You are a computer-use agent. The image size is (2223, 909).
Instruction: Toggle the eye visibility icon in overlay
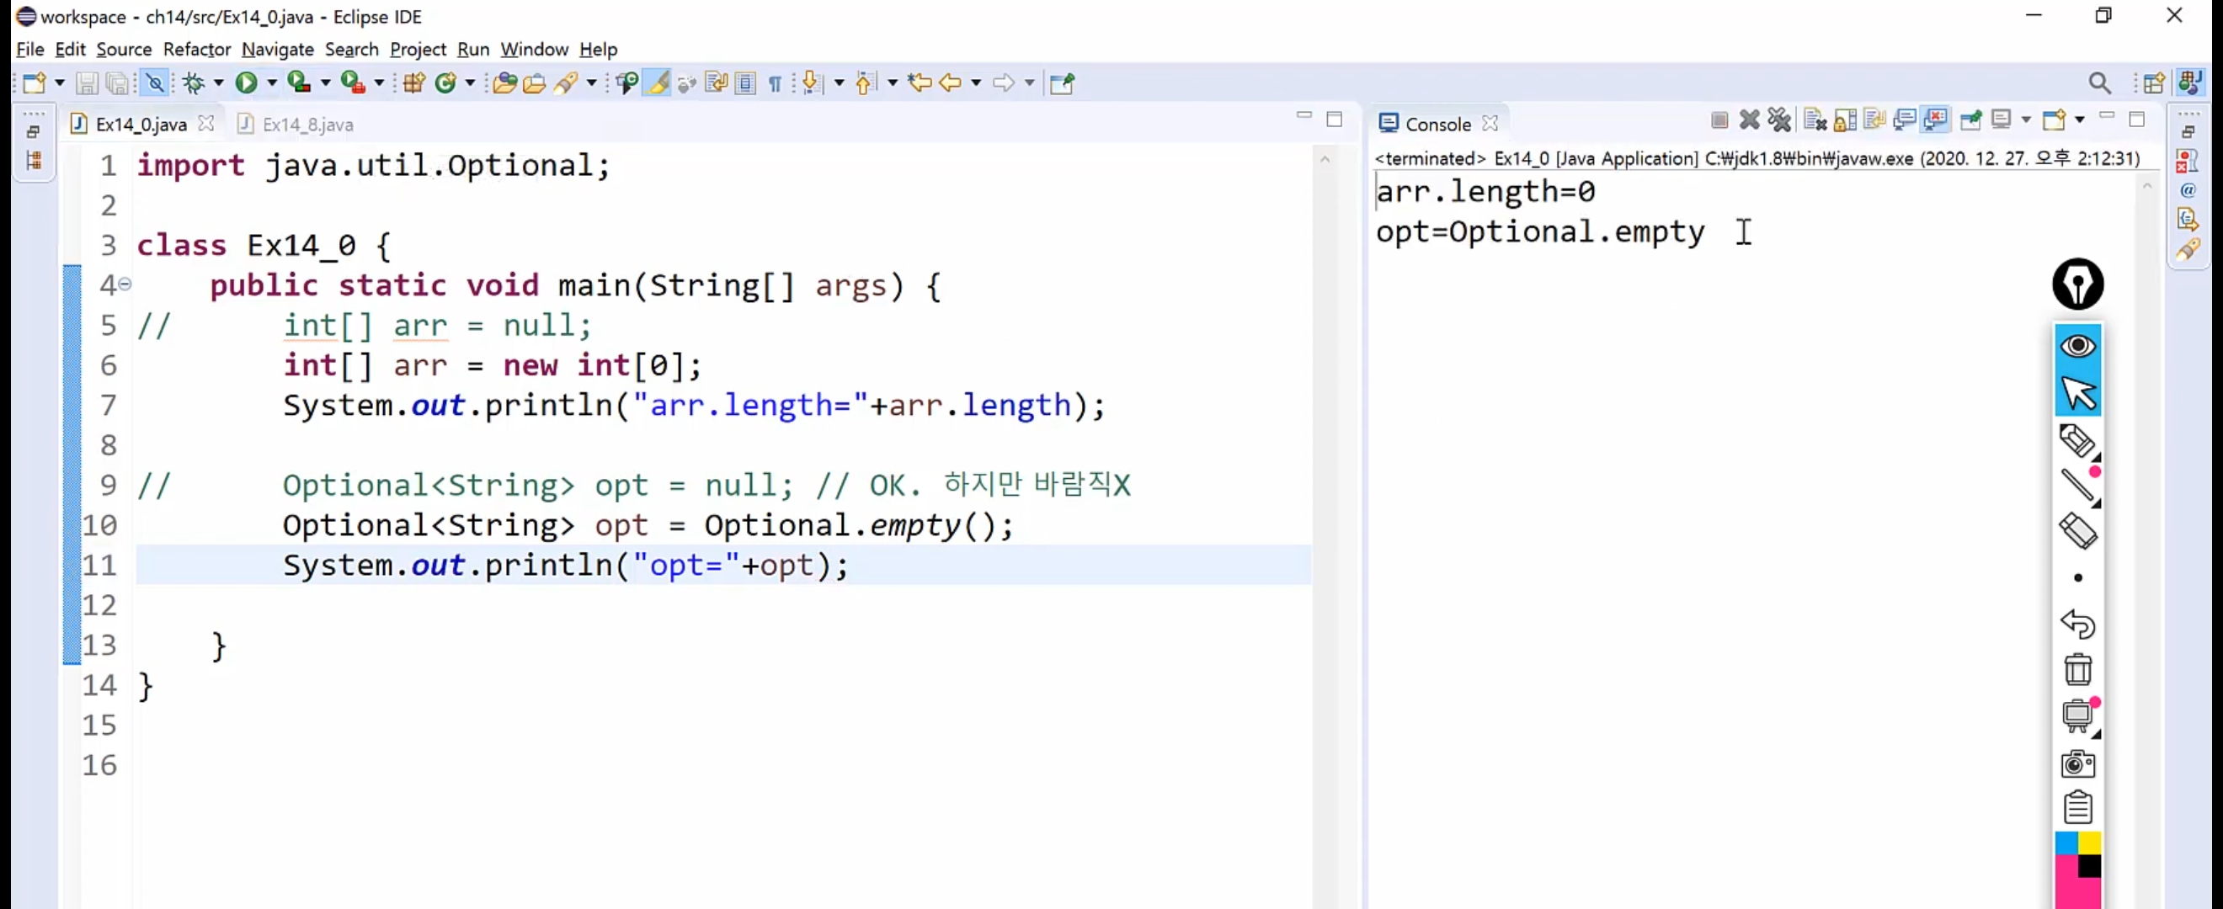pos(2077,346)
